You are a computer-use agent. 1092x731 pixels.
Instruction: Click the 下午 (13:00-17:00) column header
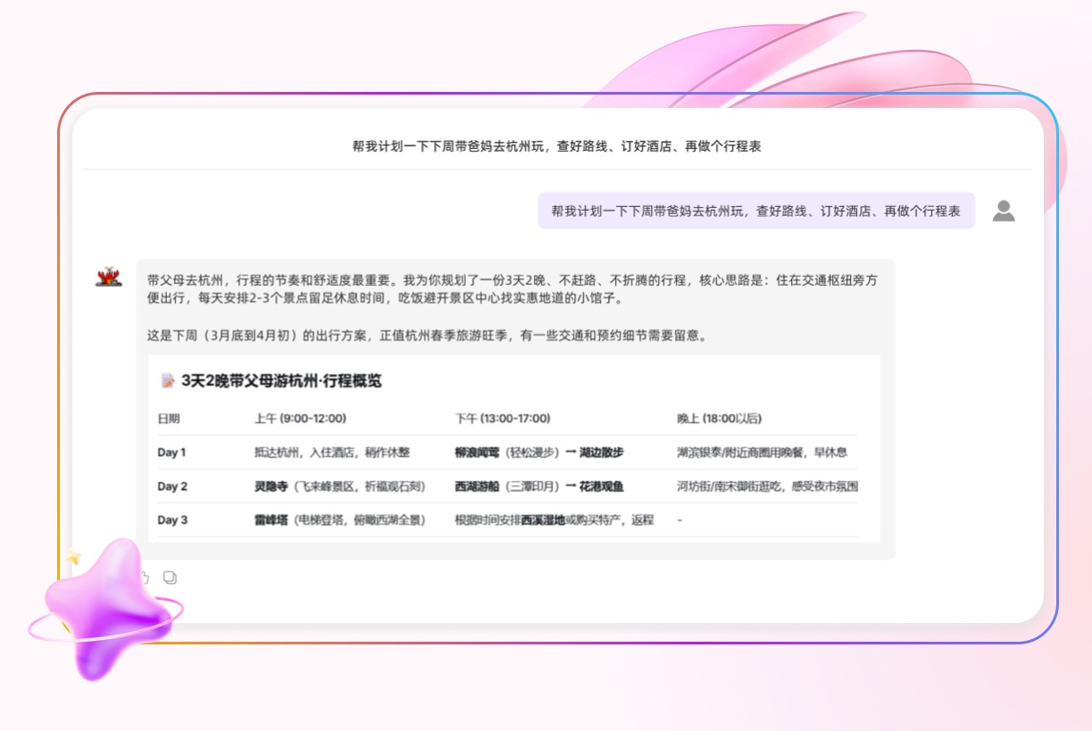pos(503,419)
